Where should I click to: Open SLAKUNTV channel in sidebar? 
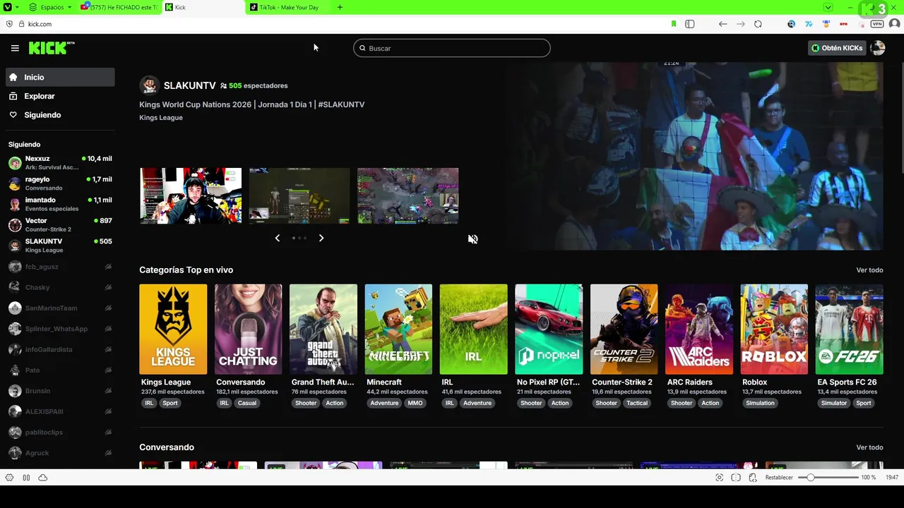click(x=60, y=246)
